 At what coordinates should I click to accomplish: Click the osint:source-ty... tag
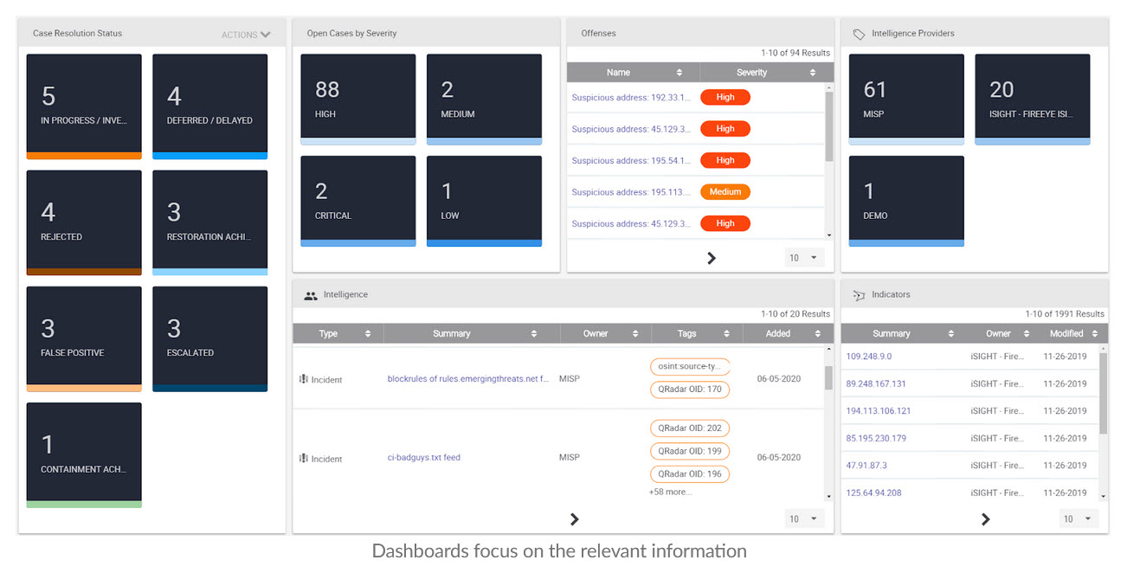pos(690,367)
